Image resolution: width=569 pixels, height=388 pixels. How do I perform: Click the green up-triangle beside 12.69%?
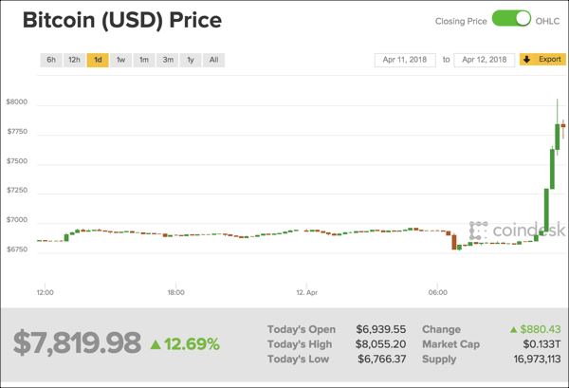pos(155,343)
